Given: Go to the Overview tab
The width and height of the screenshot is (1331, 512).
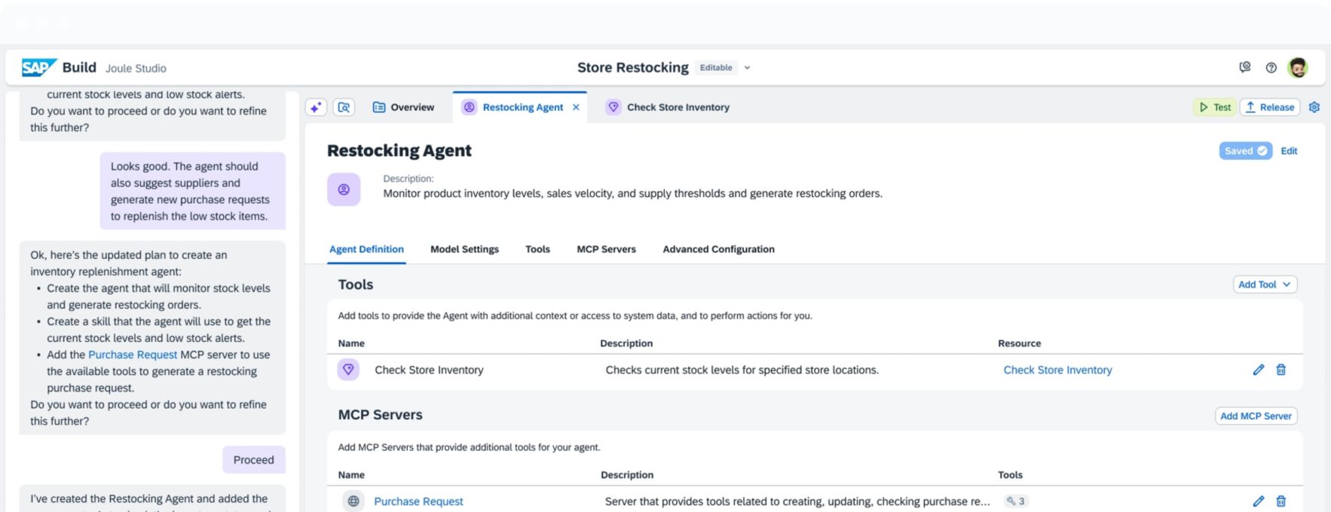Looking at the screenshot, I should coord(404,108).
